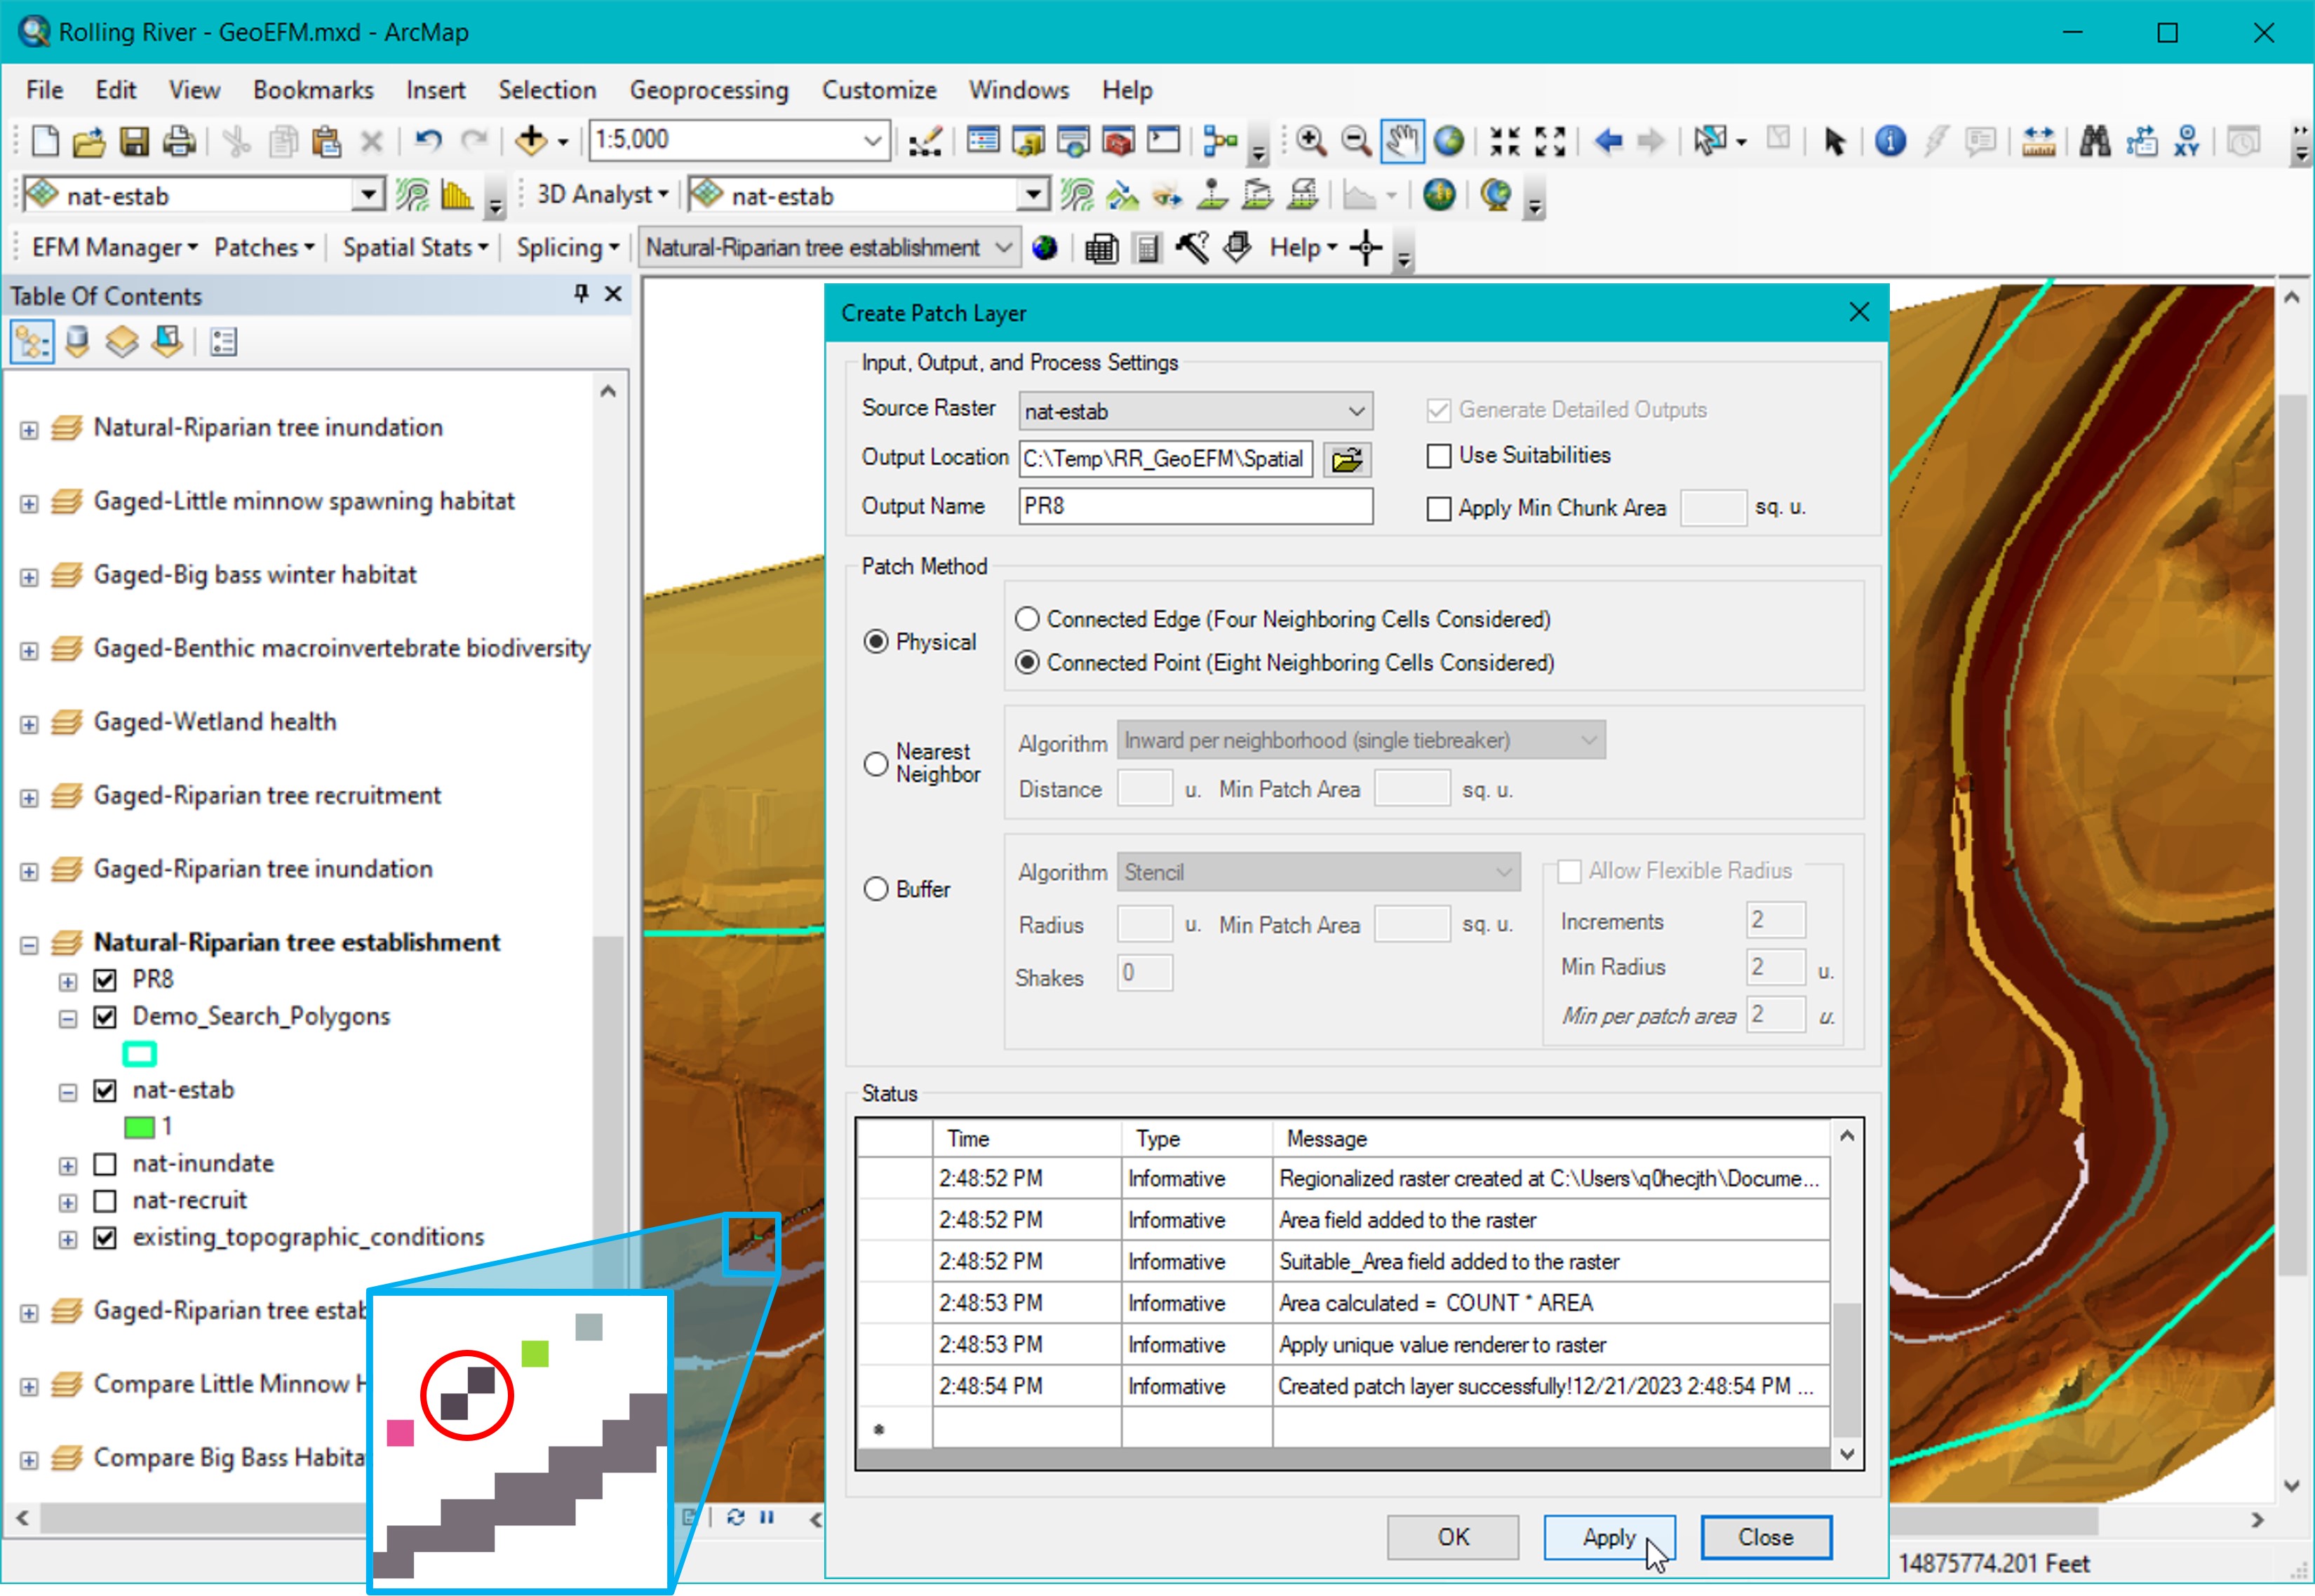2315x1596 pixels.
Task: Click the Add Data plus icon
Action: [x=530, y=141]
